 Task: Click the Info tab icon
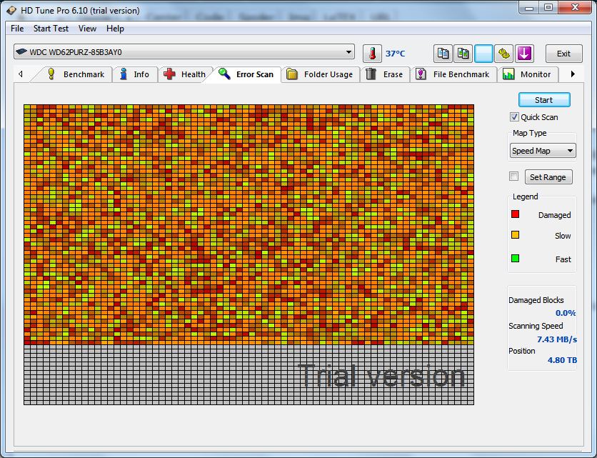[x=124, y=74]
